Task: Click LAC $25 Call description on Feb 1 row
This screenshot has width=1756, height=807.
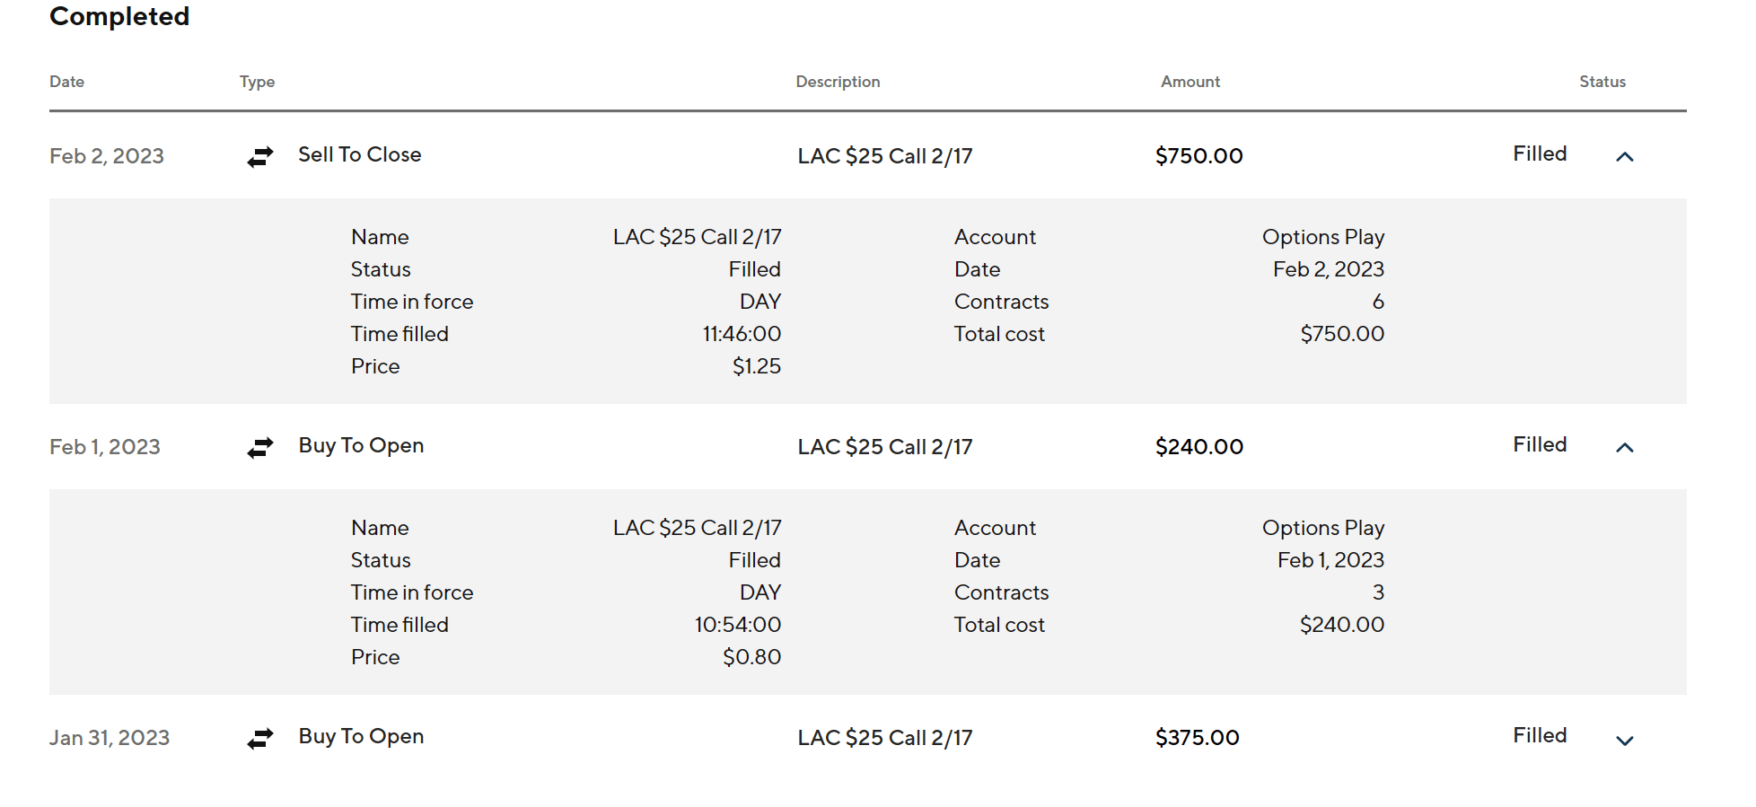Action: pyautogui.click(x=884, y=447)
